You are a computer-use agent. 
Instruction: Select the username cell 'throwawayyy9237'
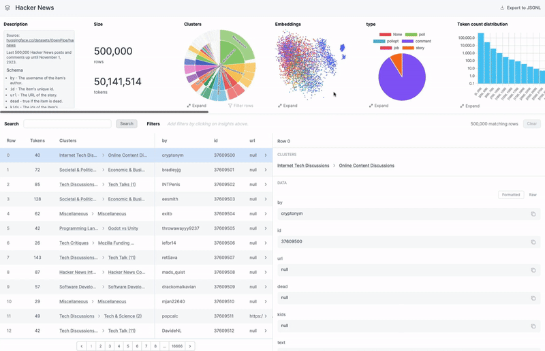pos(180,228)
